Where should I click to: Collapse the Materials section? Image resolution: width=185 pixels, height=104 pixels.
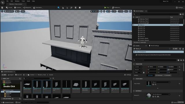click(134, 91)
